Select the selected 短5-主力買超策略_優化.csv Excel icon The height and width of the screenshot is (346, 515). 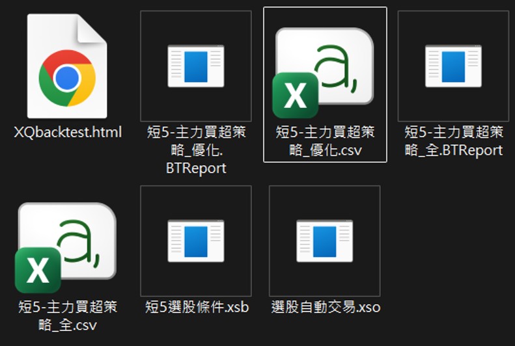[324, 66]
